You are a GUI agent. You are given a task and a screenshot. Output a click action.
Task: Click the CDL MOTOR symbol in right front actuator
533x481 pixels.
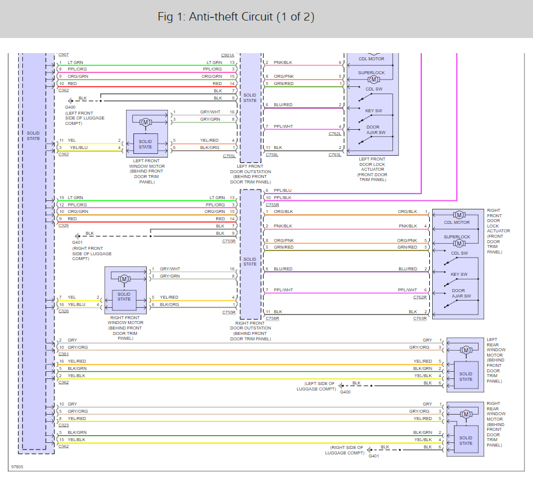click(459, 215)
